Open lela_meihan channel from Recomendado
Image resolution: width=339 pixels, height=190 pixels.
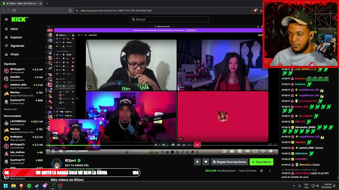pyautogui.click(x=23, y=154)
